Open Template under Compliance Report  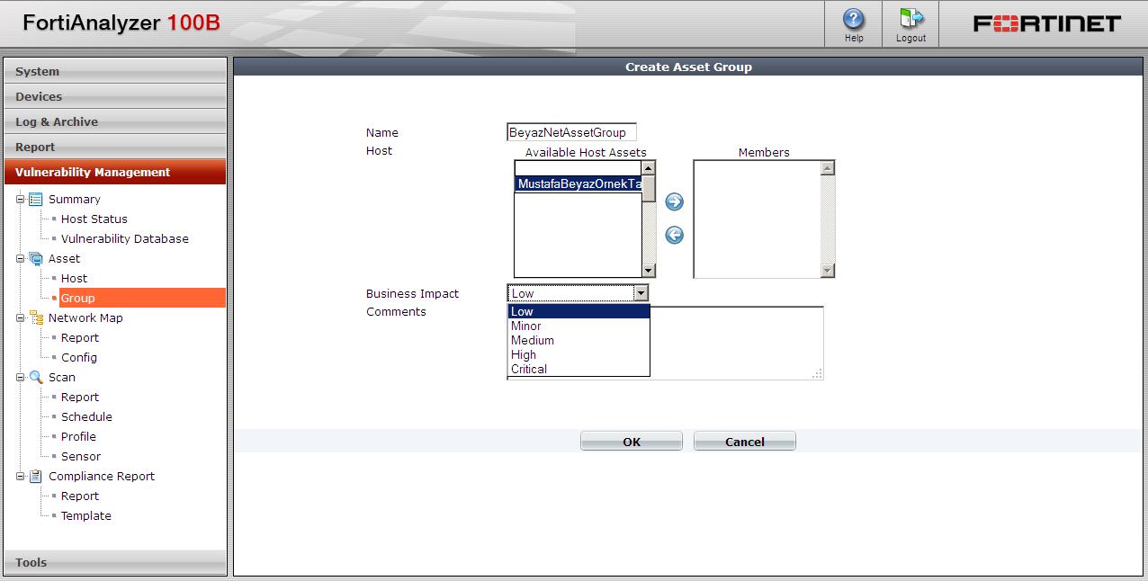[x=86, y=515]
